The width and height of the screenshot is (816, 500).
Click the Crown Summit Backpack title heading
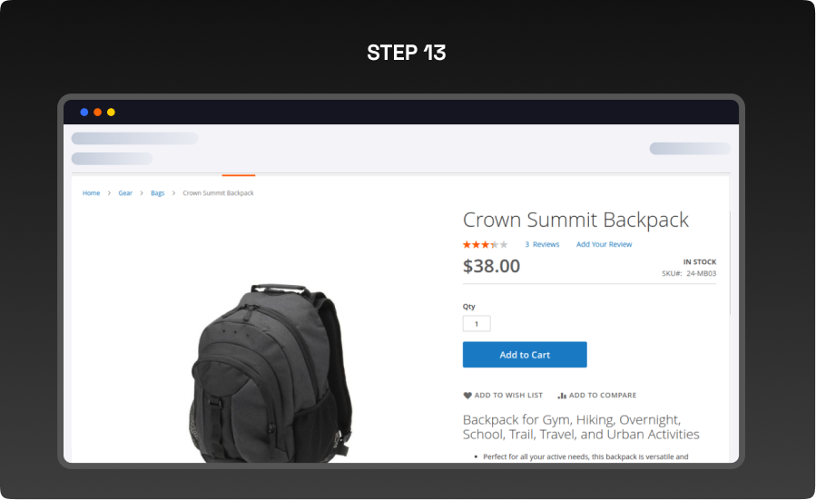pyautogui.click(x=575, y=220)
